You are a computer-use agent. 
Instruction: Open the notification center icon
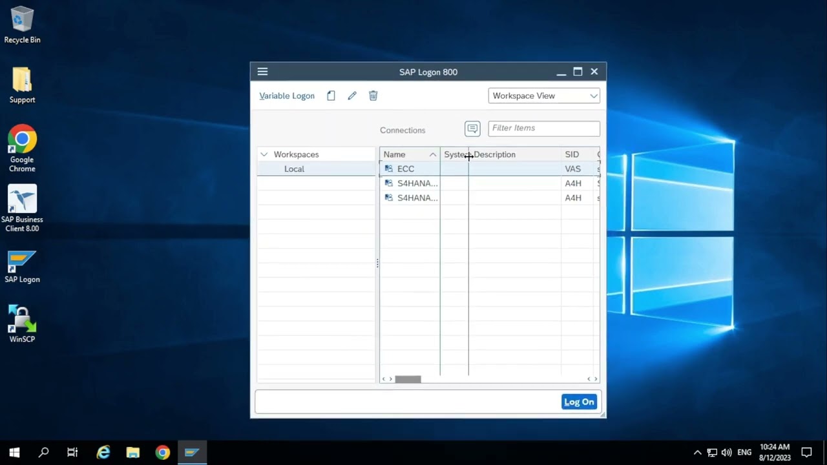806,453
